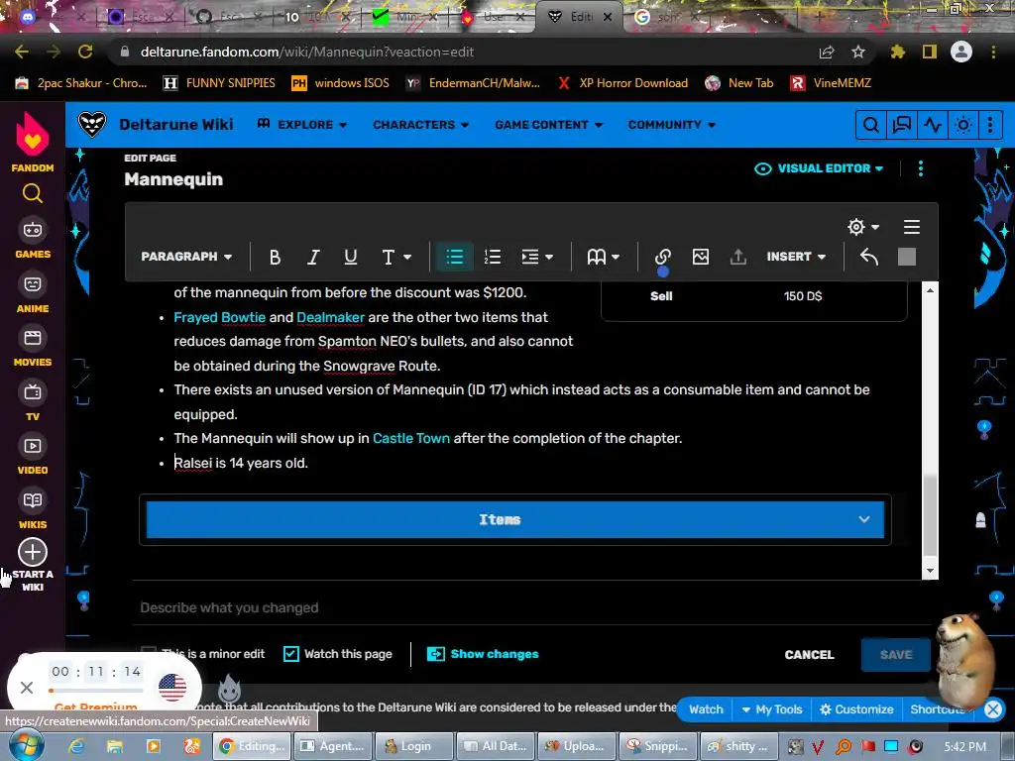The width and height of the screenshot is (1015, 761).
Task: Click Customize in bottom toolbar
Action: 856,709
